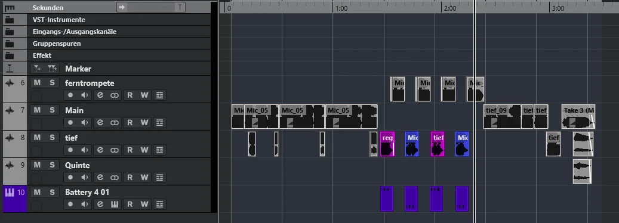This screenshot has width=619, height=223.
Task: Click the arrow button in Sekunden row
Action: click(122, 7)
